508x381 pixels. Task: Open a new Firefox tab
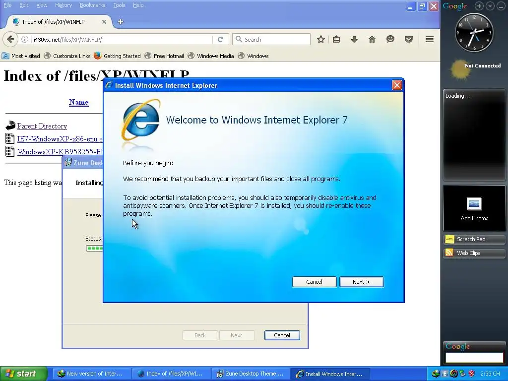click(121, 22)
